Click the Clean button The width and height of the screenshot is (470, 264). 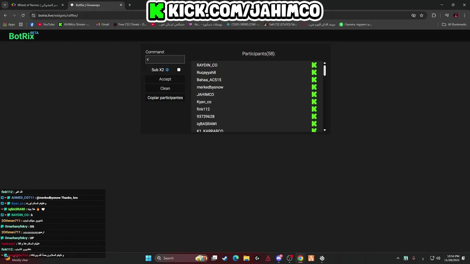pyautogui.click(x=165, y=88)
